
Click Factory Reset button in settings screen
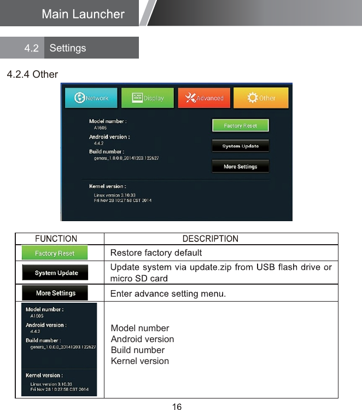tap(240, 125)
